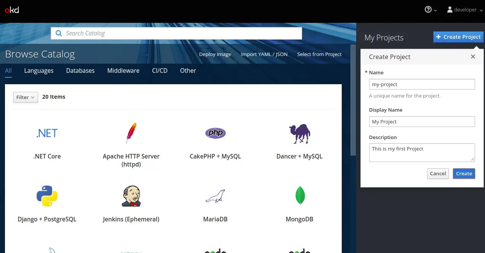Screen dimensions: 485x253
Task: Switch to the All tab
Action: [8, 70]
